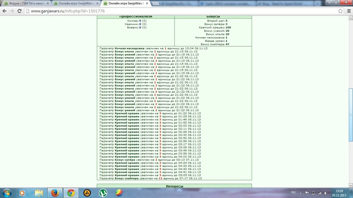Open the Chrome hamburger menu

point(349,11)
